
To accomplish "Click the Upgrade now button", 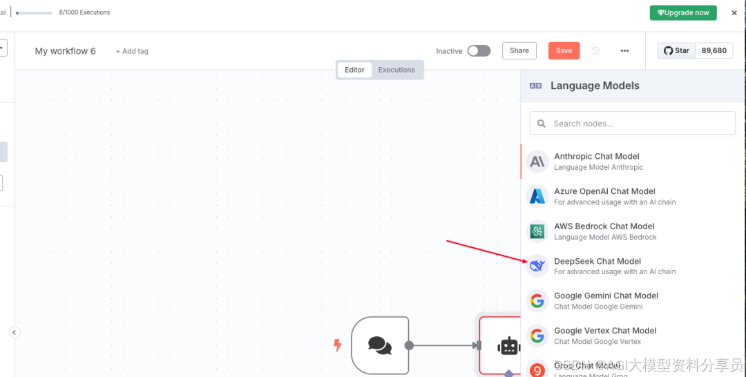I will 683,13.
